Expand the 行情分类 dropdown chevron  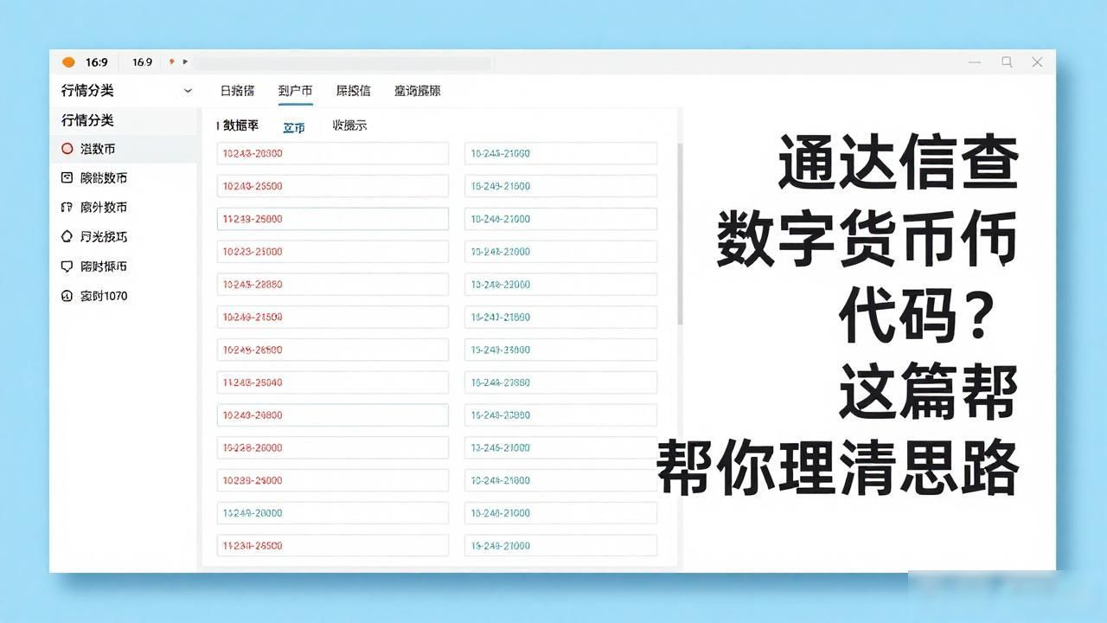point(189,91)
